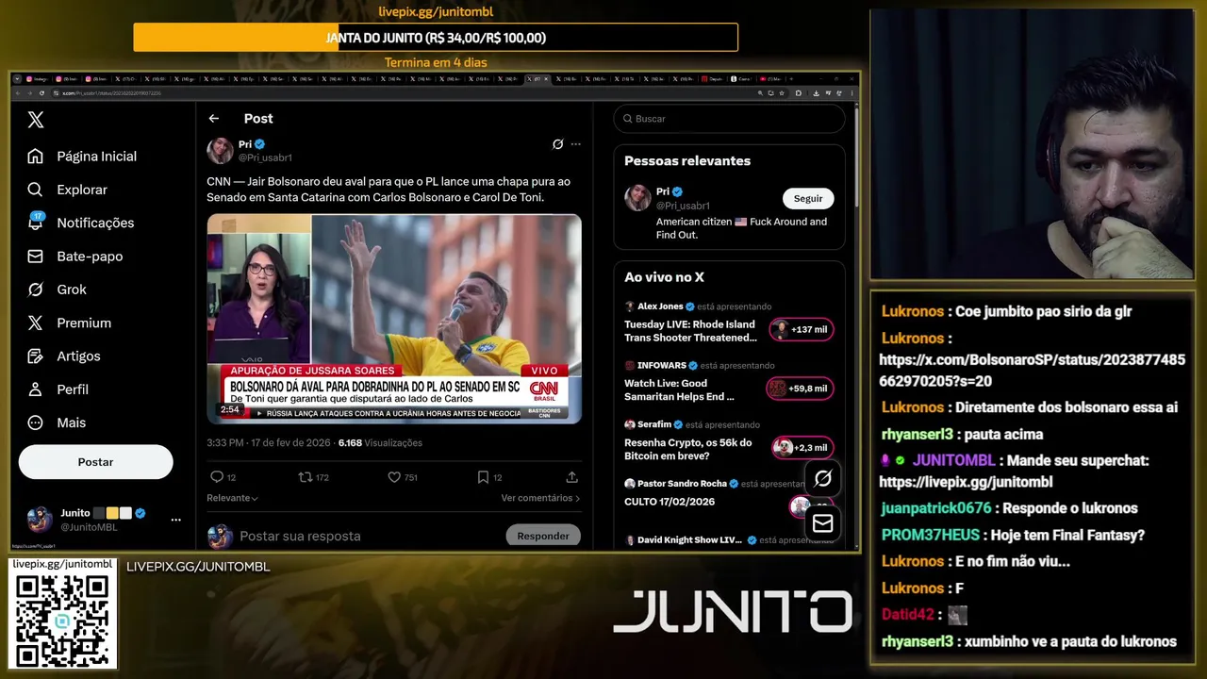The width and height of the screenshot is (1207, 679).
Task: Click the 6.168 Visualizações count
Action: (x=380, y=443)
